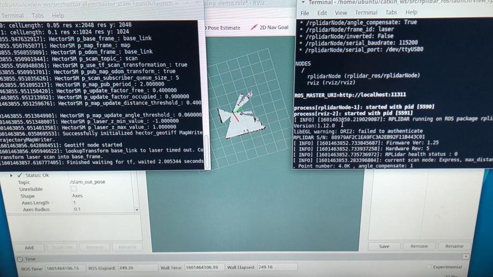Viewport: 493px width, 277px height.
Task: Select the 2D Pose Estimate tool in RViz
Action: click(222, 28)
